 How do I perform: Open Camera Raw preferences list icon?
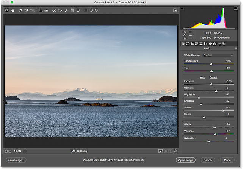(x=85, y=10)
